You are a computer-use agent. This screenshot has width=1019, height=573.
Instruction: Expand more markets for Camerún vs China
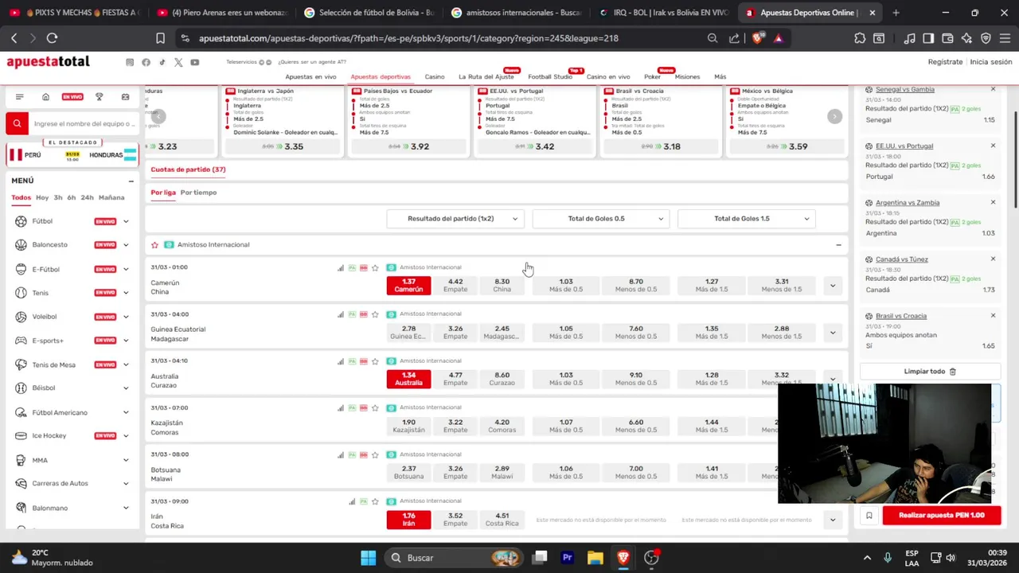tap(833, 286)
